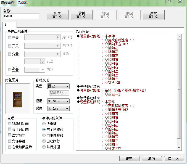Confirm with the 确定 button
This screenshot has width=187, height=164.
(x=129, y=158)
